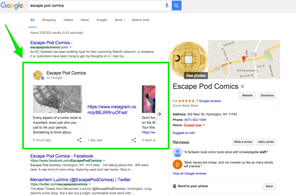Click "About 239,000 results" stats text
Screen dimensions: 296x196
[56, 33]
